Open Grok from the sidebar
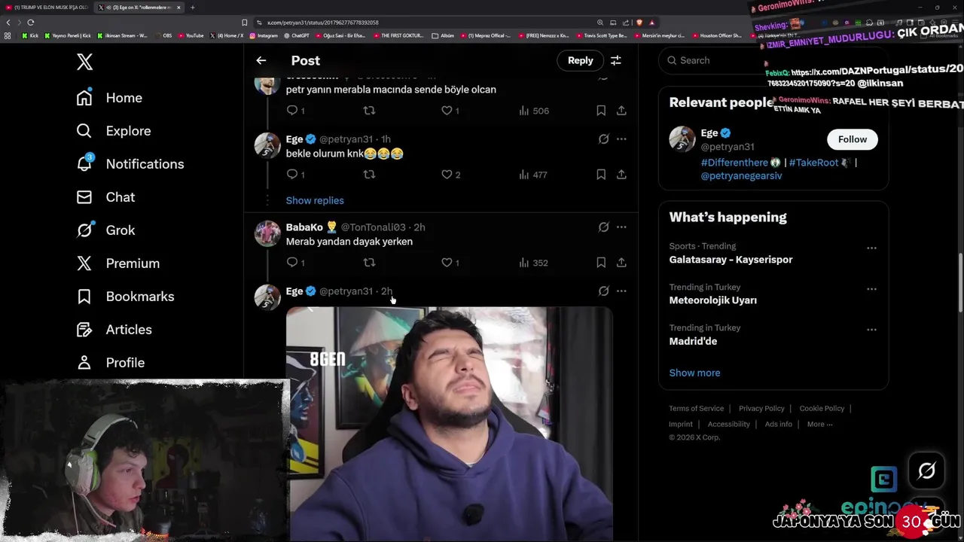Viewport: 964px width, 542px height. pyautogui.click(x=105, y=230)
